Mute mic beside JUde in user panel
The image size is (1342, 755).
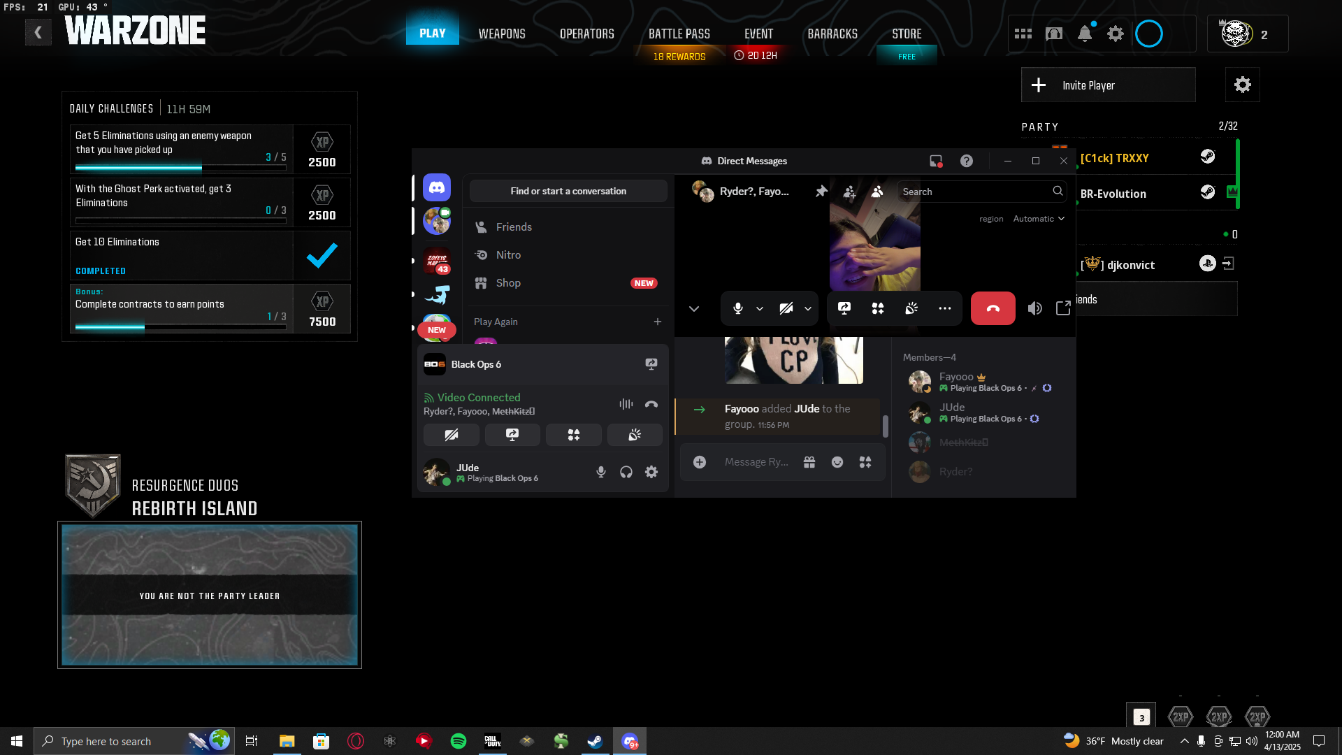click(601, 472)
